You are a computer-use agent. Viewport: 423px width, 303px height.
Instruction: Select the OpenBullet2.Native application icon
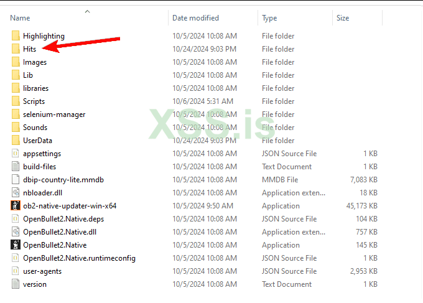[16, 245]
